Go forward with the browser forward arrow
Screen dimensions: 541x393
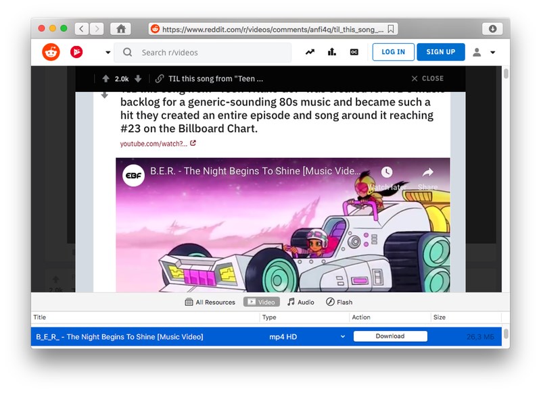97,28
